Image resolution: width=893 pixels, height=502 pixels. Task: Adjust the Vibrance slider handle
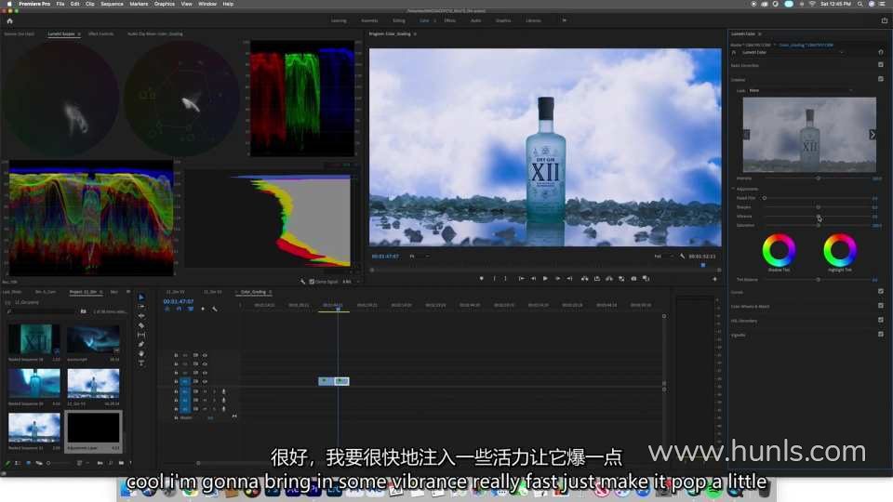[819, 217]
